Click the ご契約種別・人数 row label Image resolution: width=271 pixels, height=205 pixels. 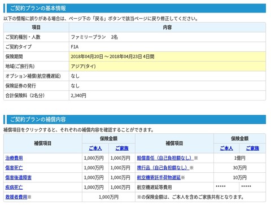click(23, 37)
